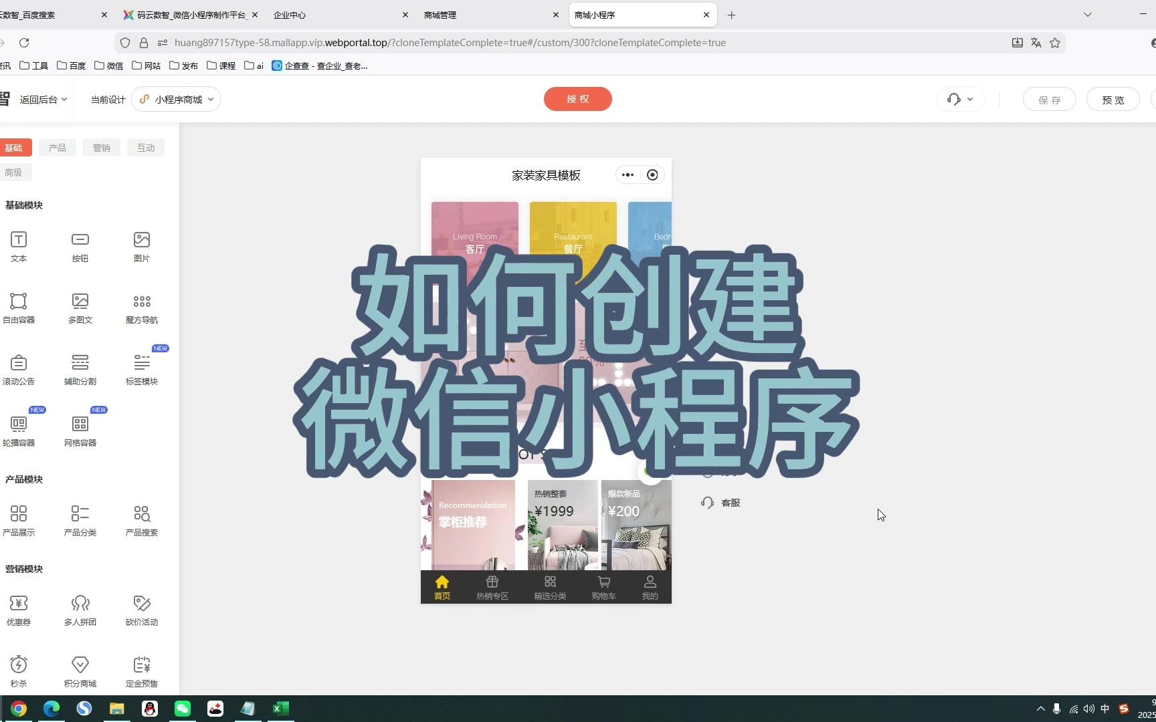
Task: Click the 预览 preview button
Action: [x=1113, y=100]
